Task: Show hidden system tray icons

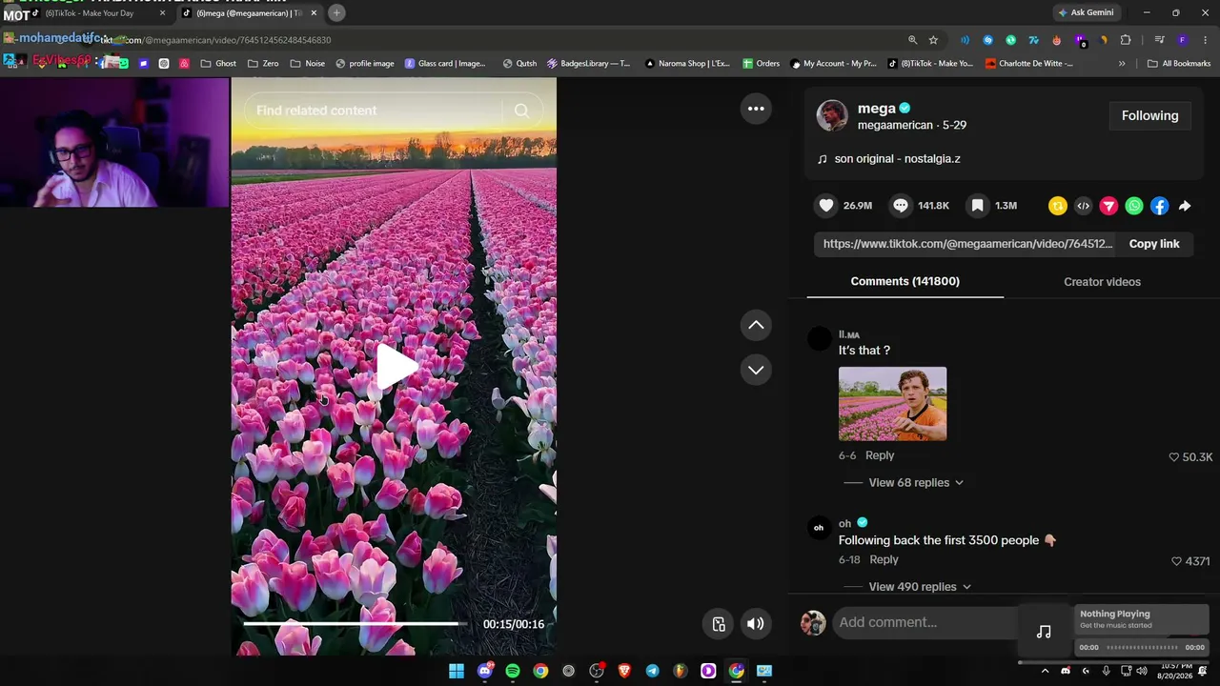Action: [1045, 671]
